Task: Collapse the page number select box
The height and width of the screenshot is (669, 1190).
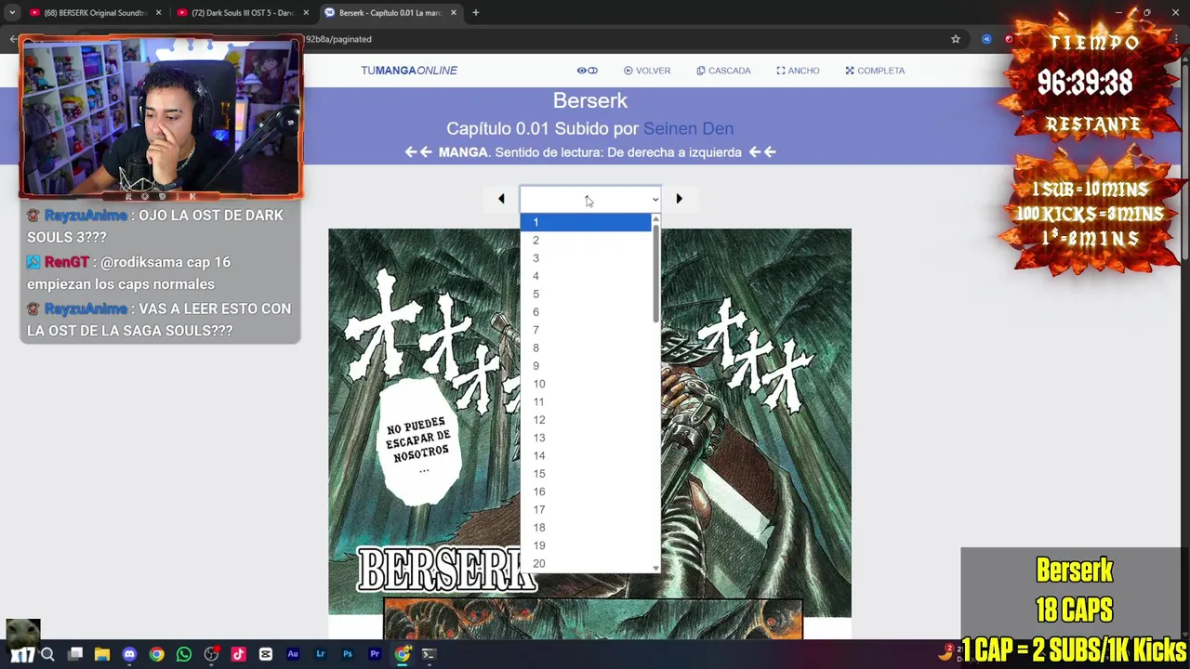Action: click(590, 199)
